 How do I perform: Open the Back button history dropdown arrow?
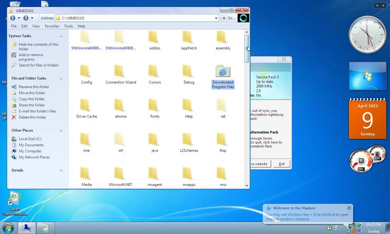[x=19, y=18]
